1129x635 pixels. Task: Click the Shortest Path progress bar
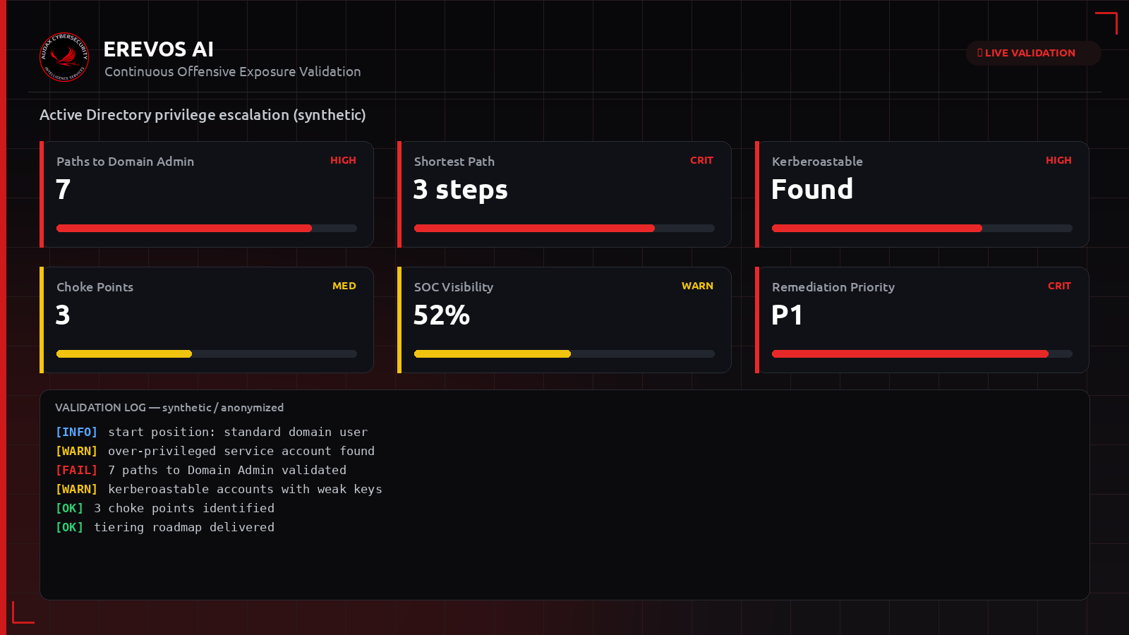click(x=564, y=229)
